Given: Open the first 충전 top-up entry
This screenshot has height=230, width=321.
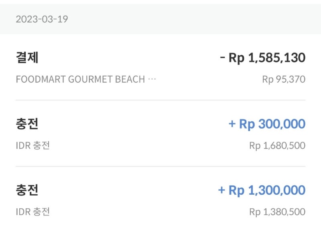Looking at the screenshot, I should pos(160,133).
